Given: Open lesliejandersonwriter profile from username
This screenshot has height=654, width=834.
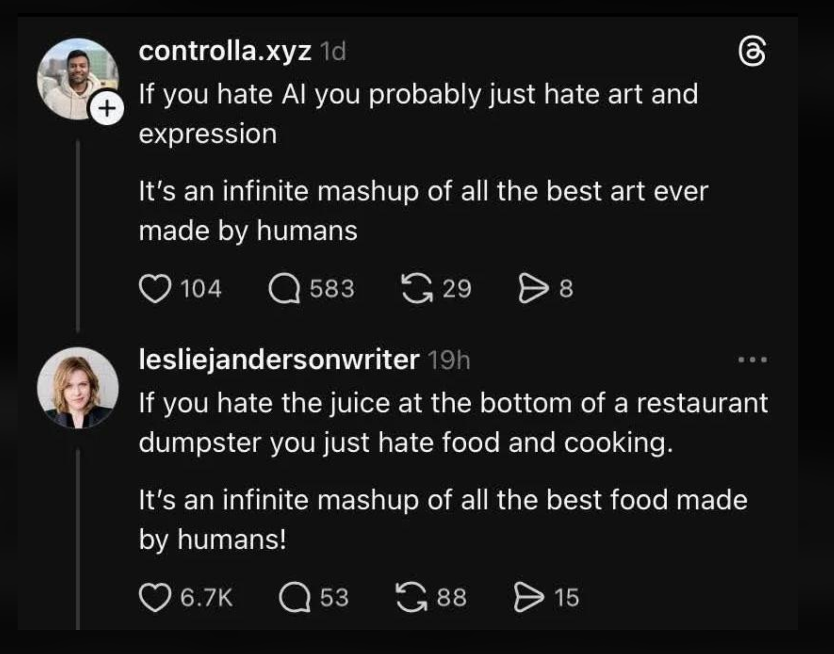Looking at the screenshot, I should [279, 359].
